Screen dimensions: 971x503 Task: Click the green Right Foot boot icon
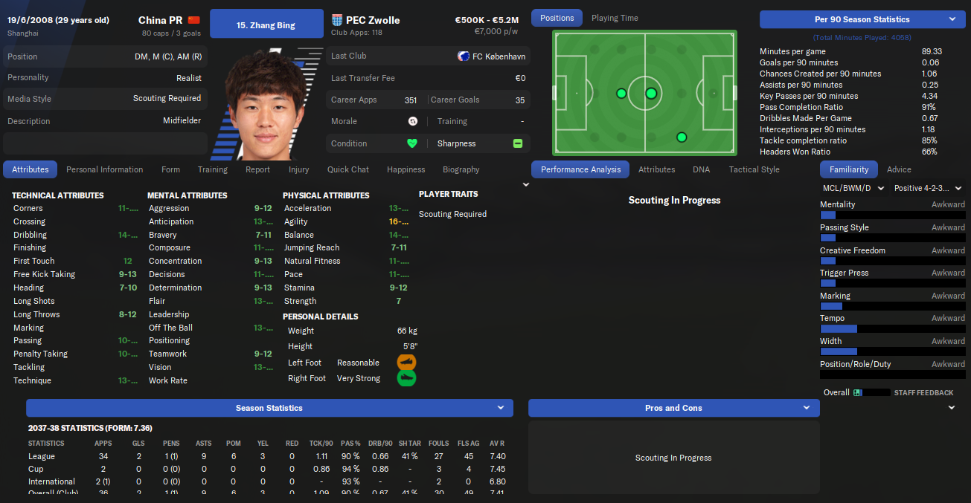pyautogui.click(x=406, y=378)
